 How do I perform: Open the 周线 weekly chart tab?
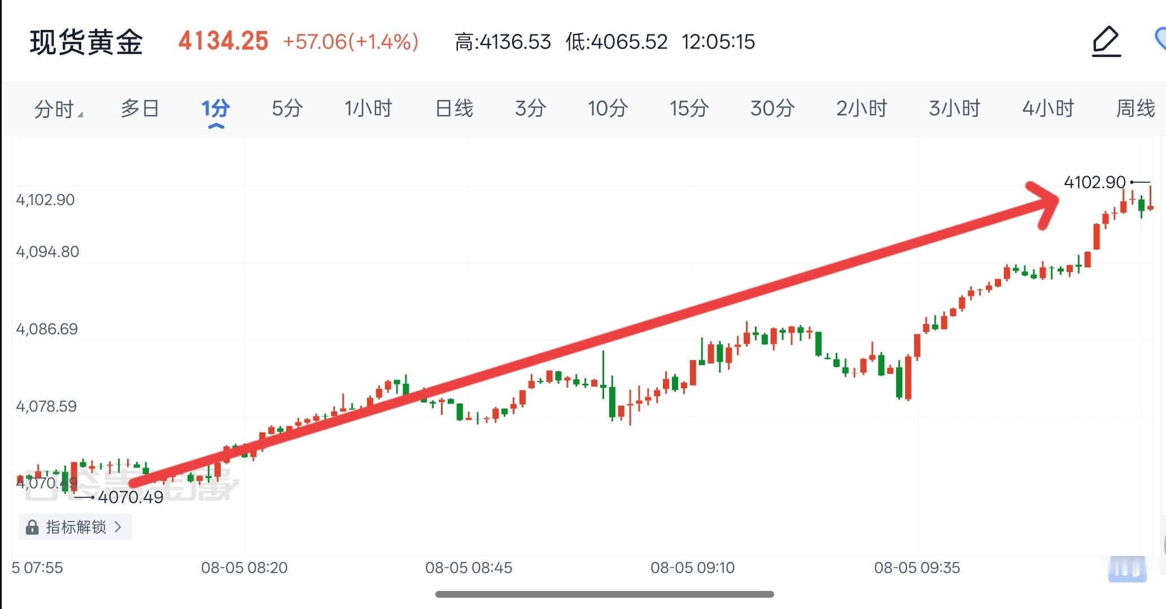coord(1136,108)
